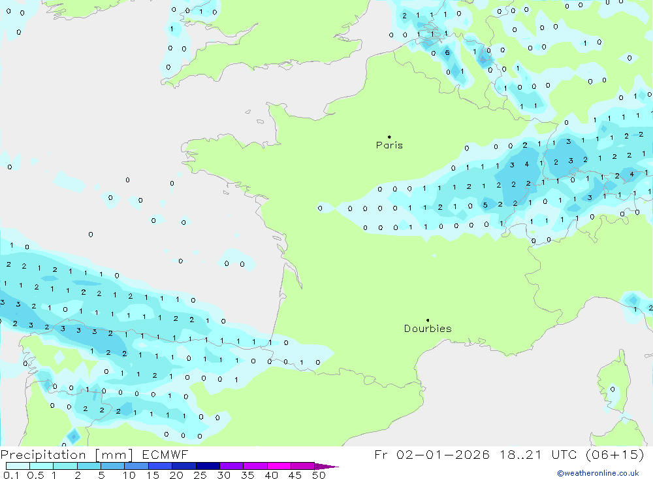Click the ECMWF model label
The width and height of the screenshot is (653, 479).
pyautogui.click(x=165, y=454)
